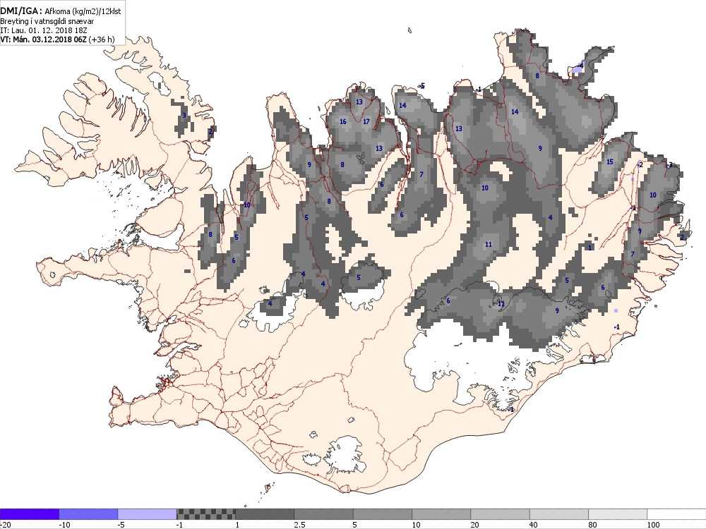Select the negative map value "-4" on blue pixels
Image resolution: width=706 pixels, height=529 pixels.
580,66
